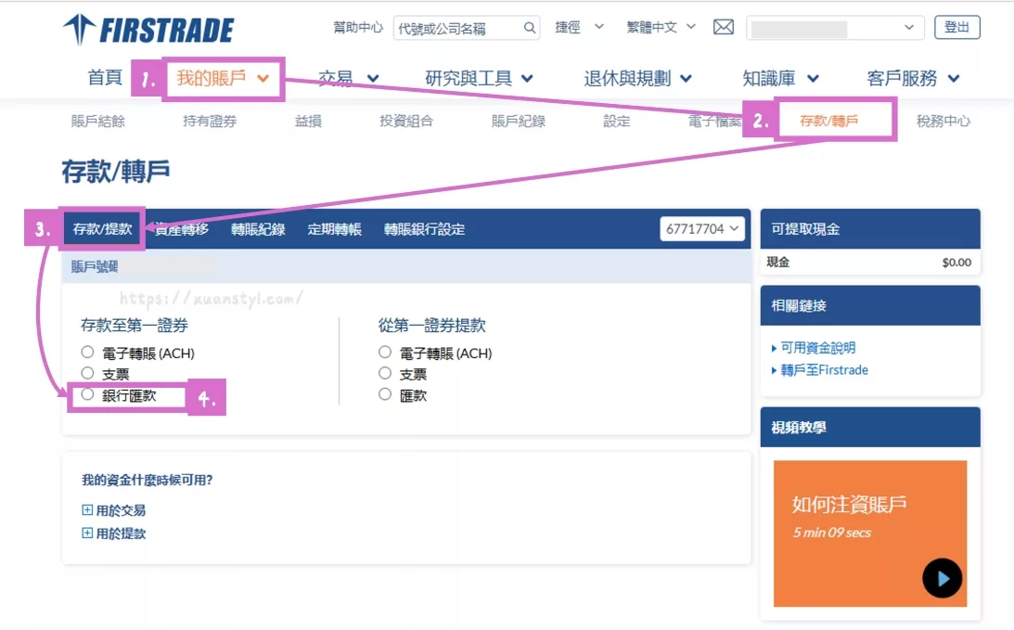The width and height of the screenshot is (1014, 630).
Task: Open the 捷徑 shortcuts dropdown
Action: (580, 27)
